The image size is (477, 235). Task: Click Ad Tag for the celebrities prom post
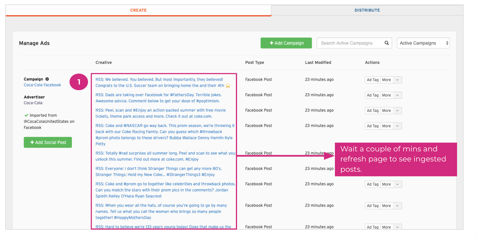[373, 184]
